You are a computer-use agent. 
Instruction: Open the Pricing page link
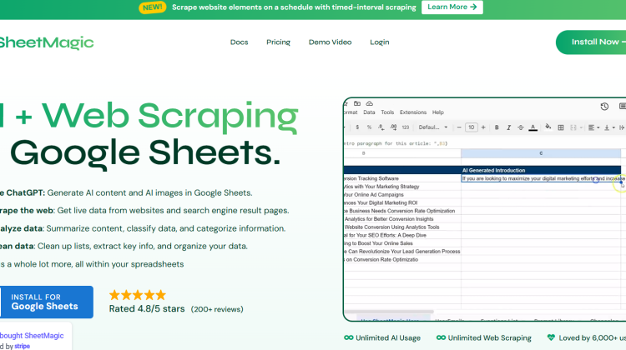[278, 42]
